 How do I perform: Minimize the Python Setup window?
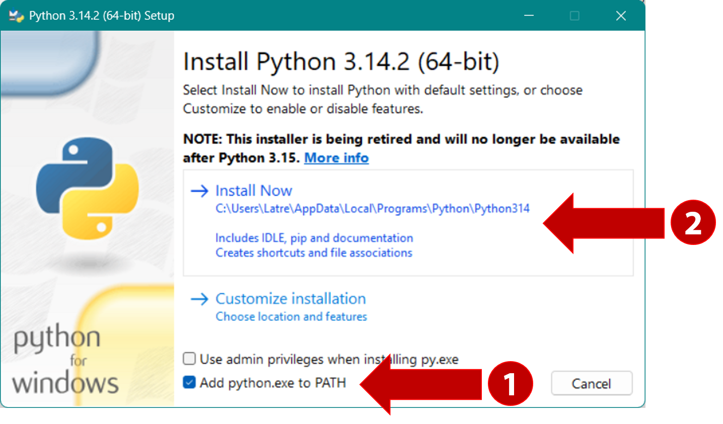[x=529, y=16]
